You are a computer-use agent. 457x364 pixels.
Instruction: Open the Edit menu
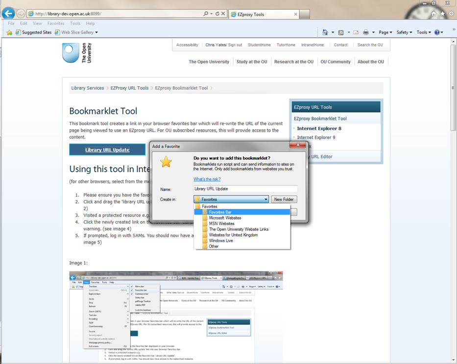24,23
